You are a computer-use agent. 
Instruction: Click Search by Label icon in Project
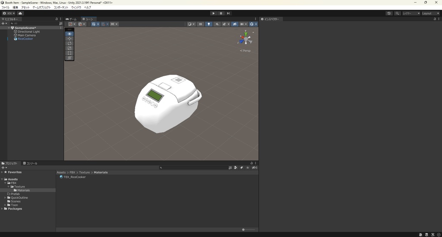242,168
